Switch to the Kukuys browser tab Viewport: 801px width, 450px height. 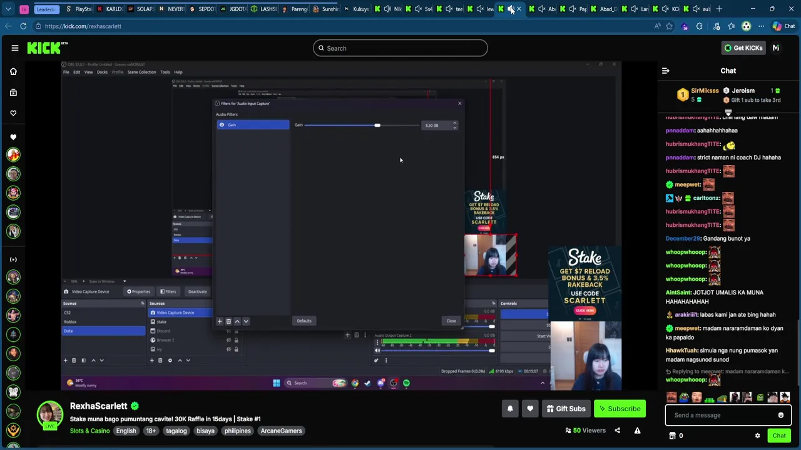pos(356,9)
